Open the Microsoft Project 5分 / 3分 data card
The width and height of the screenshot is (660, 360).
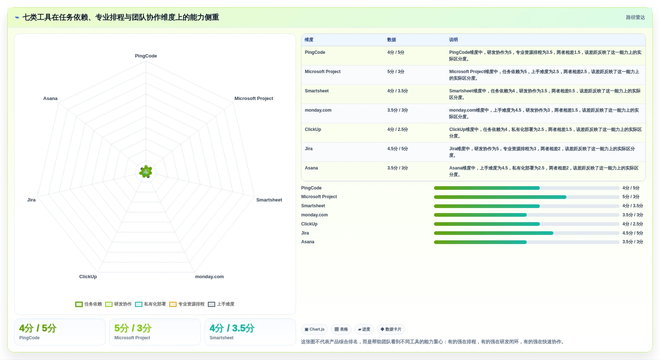pyautogui.click(x=155, y=332)
